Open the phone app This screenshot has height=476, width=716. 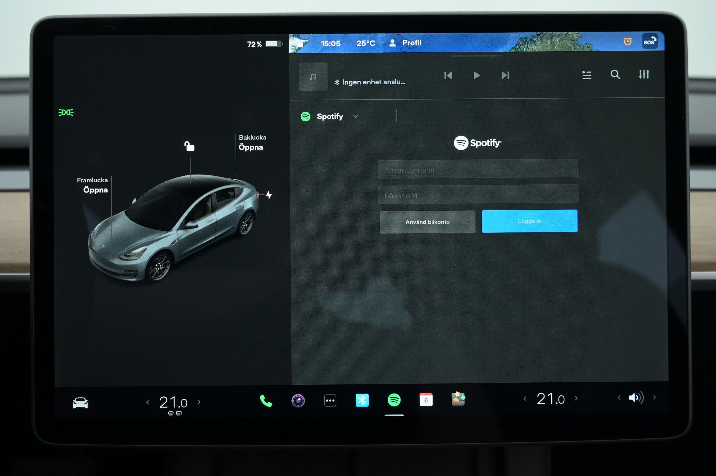pos(266,401)
